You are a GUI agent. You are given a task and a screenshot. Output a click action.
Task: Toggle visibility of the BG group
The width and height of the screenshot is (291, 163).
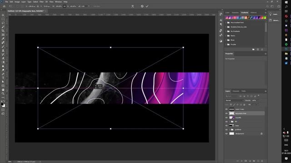coord(226,122)
